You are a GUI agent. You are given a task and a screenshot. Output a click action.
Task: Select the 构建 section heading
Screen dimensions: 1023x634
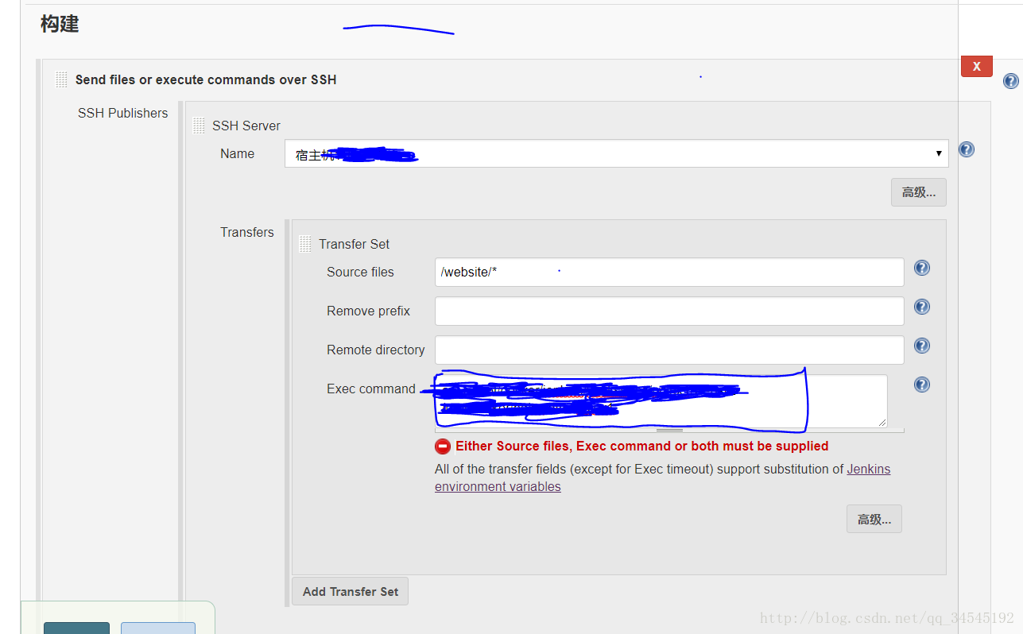click(60, 25)
